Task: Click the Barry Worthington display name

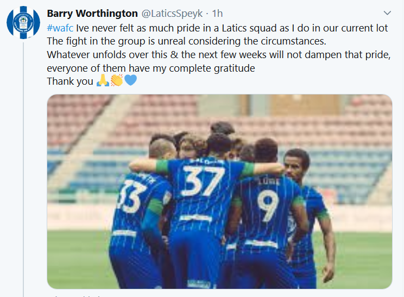Action: (x=92, y=14)
